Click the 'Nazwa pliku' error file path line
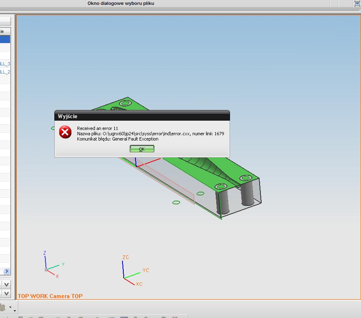Image resolution: width=361 pixels, height=318 pixels. (x=150, y=134)
